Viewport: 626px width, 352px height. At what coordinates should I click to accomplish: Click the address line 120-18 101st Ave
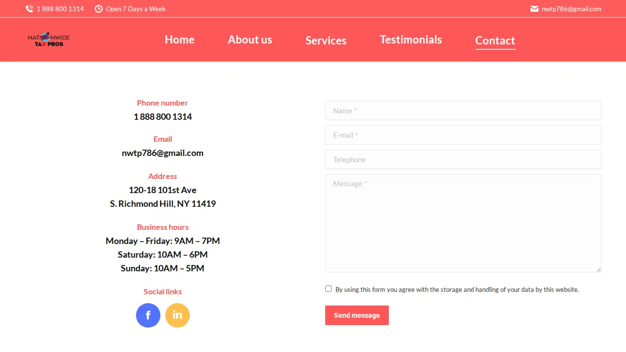(163, 190)
